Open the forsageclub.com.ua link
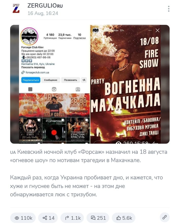This screenshot has height=224, width=178. click(x=37, y=72)
